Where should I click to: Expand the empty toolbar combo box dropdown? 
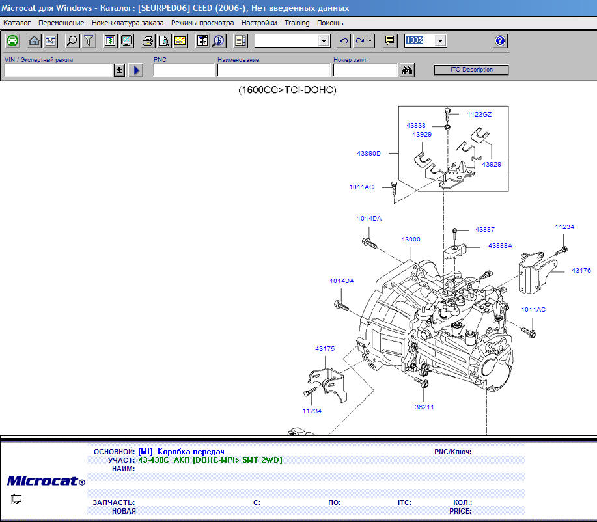click(324, 41)
